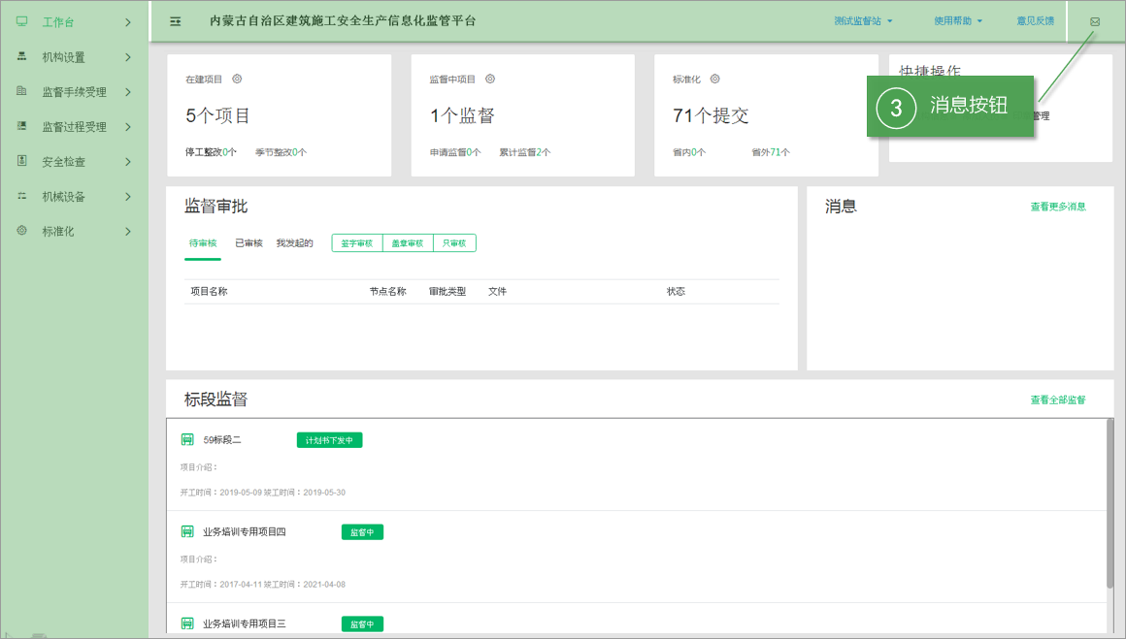Expand the 标准化 menu chevron
This screenshot has height=639, width=1126.
[x=128, y=231]
